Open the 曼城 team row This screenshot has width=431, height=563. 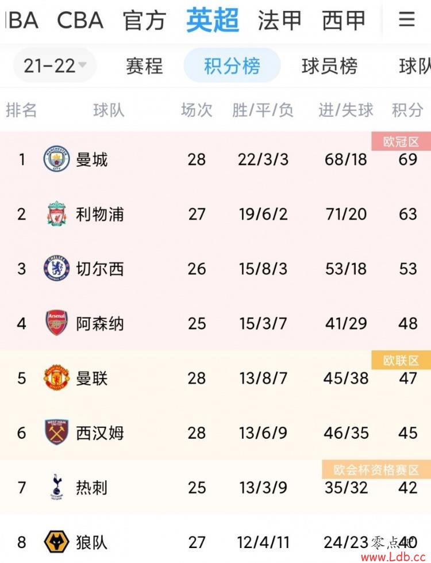pyautogui.click(x=215, y=159)
